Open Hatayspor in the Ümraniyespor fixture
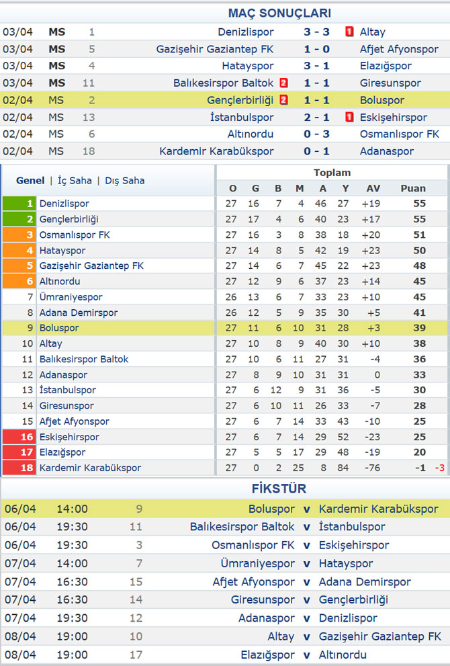450x666 pixels. (x=346, y=564)
